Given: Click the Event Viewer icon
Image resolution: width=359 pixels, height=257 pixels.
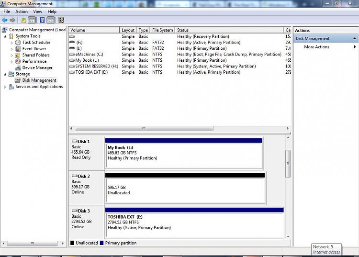Looking at the screenshot, I should pos(18,49).
